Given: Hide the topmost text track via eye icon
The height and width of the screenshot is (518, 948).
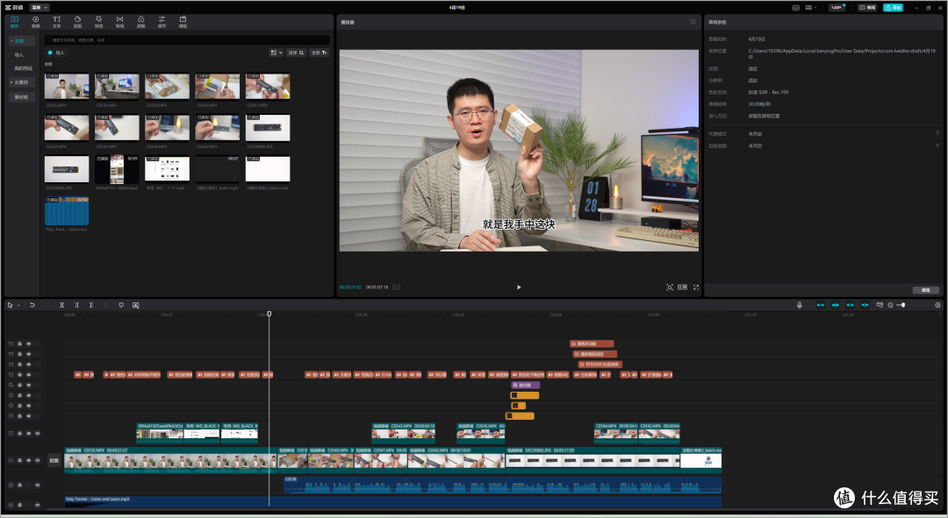Looking at the screenshot, I should (28, 344).
